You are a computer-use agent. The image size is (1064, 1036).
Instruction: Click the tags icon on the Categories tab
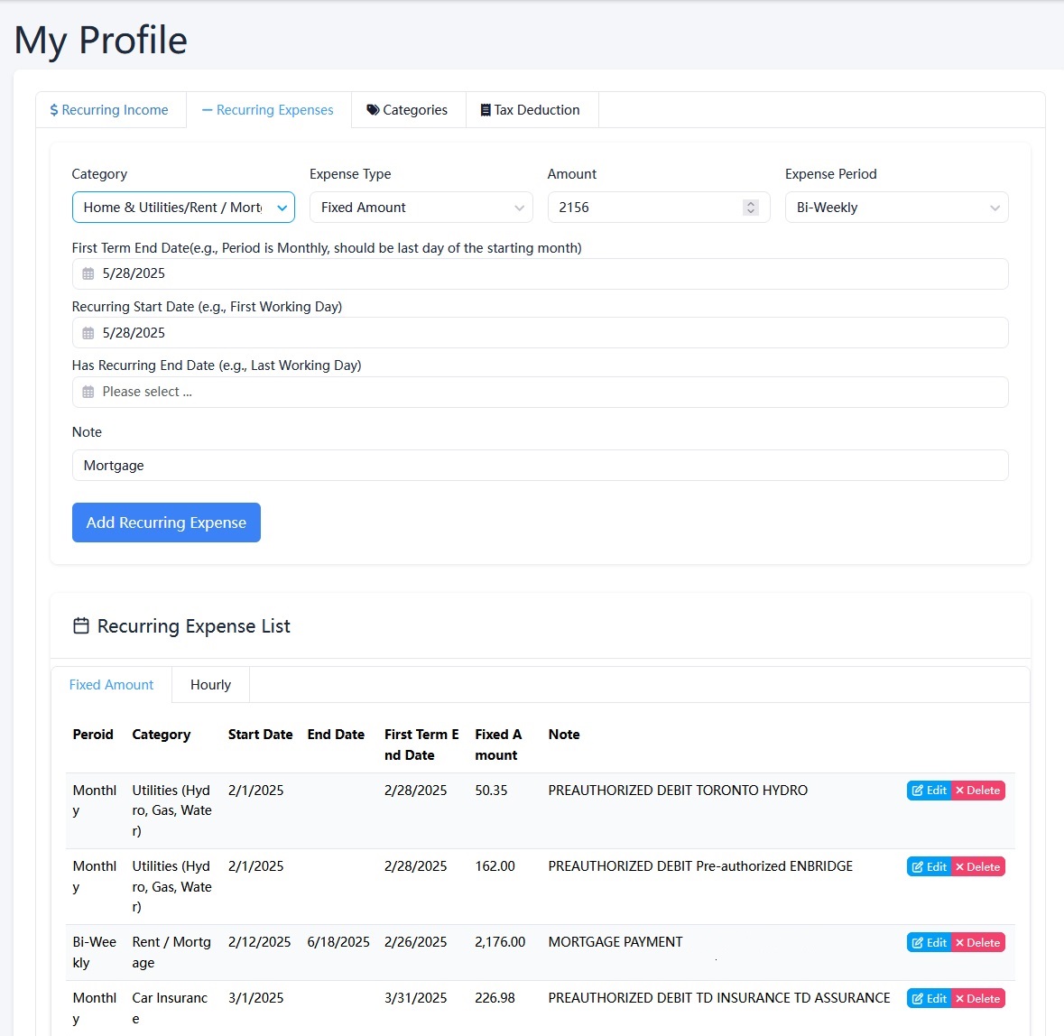373,109
